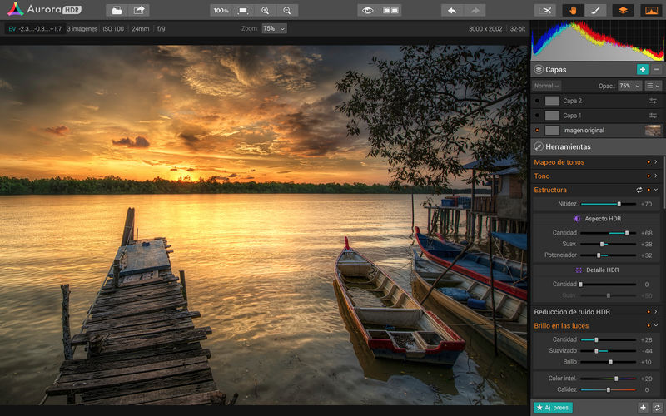The height and width of the screenshot is (416, 666).
Task: Click the Herramientas panel header icon
Action: click(539, 147)
